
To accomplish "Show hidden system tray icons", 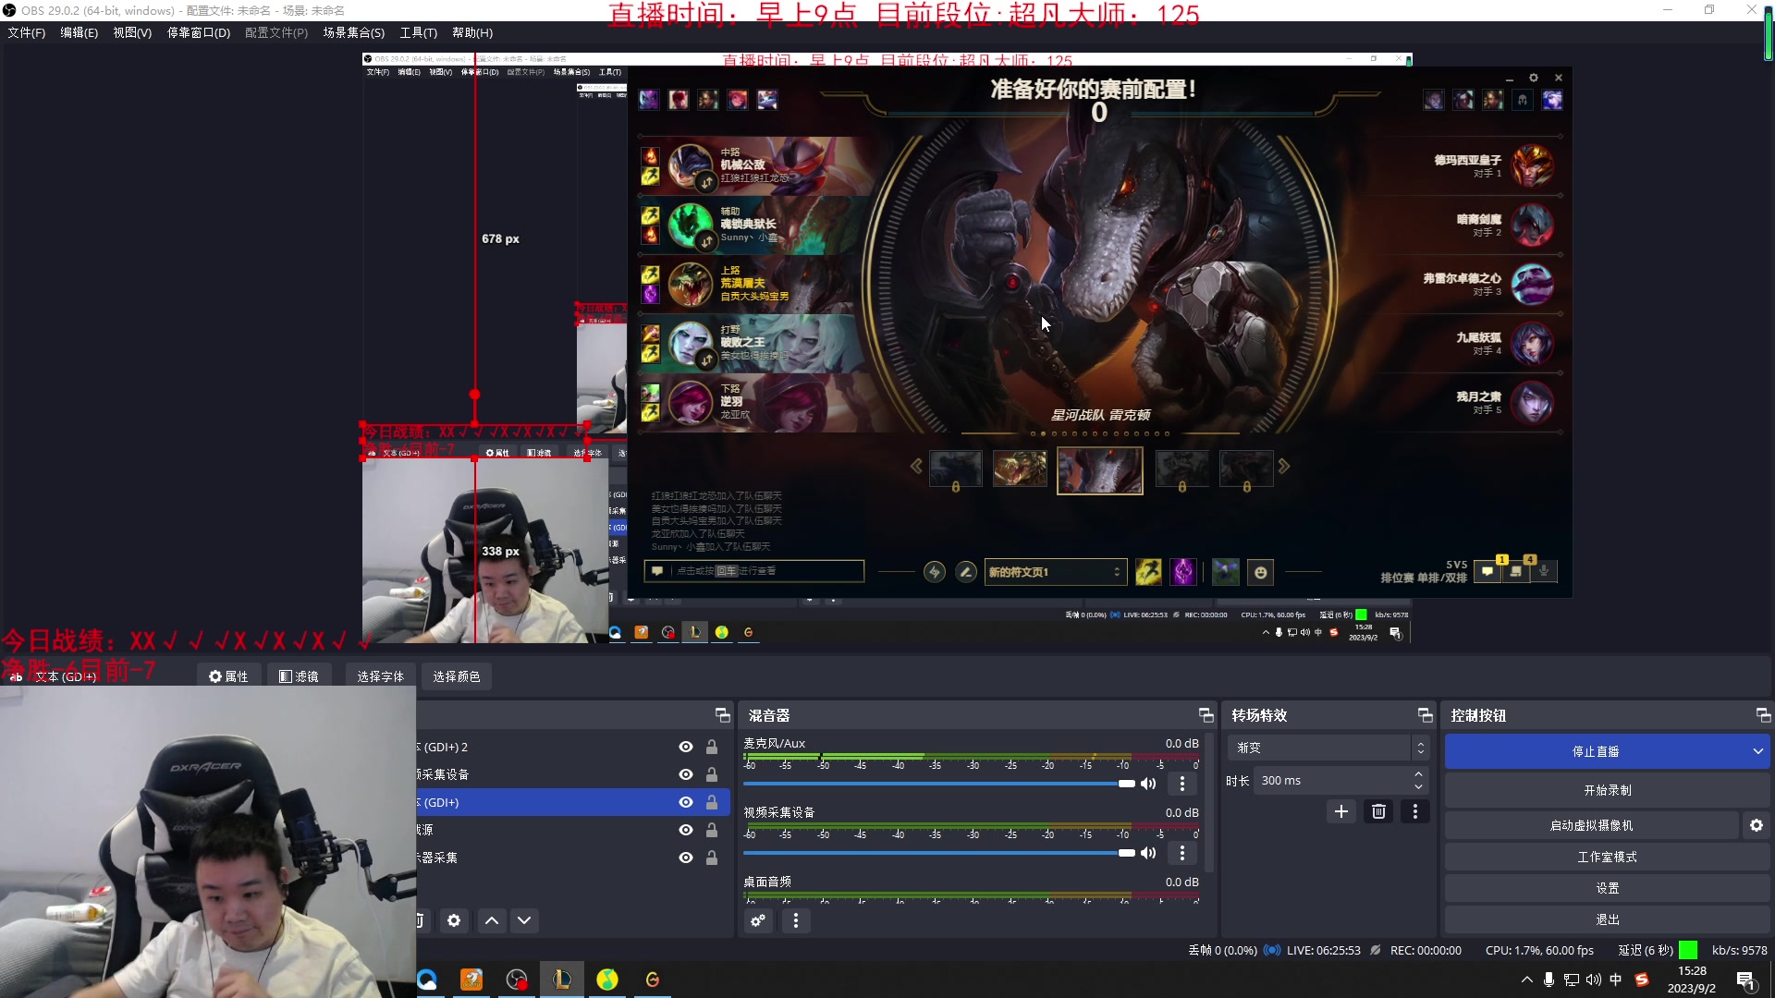I will 1526,980.
